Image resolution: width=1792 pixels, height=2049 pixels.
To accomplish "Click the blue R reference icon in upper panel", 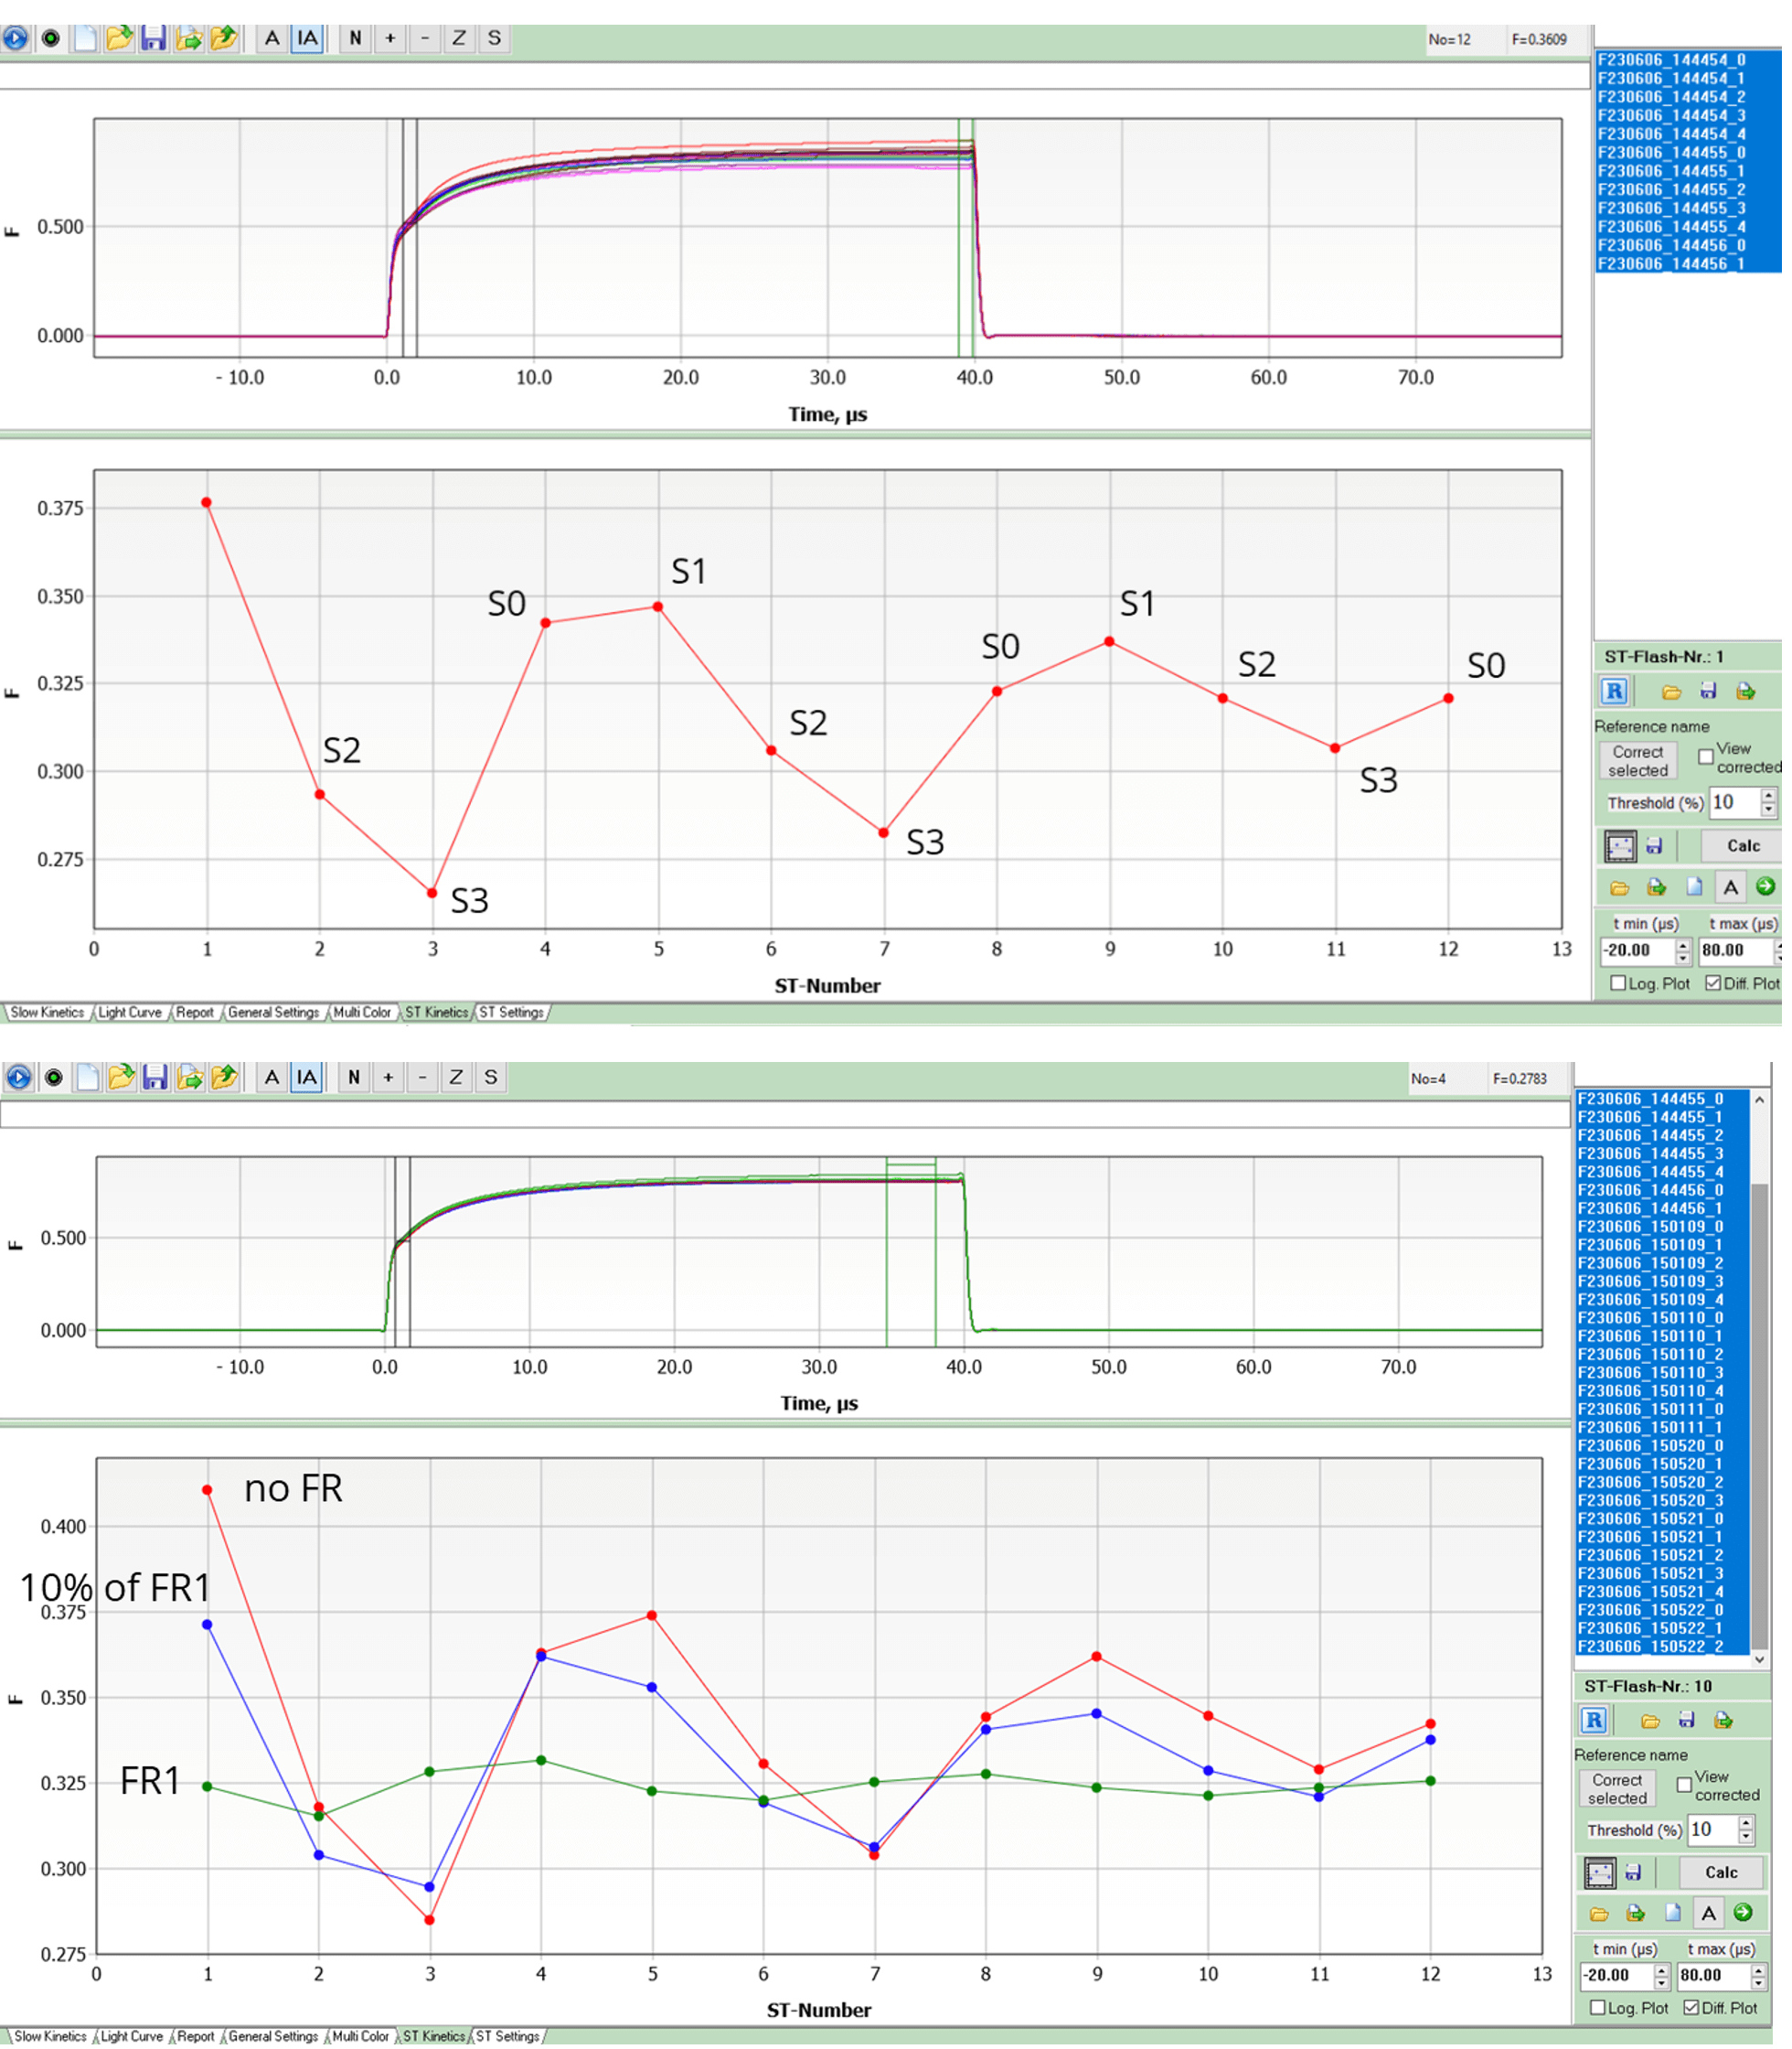I will point(1614,692).
